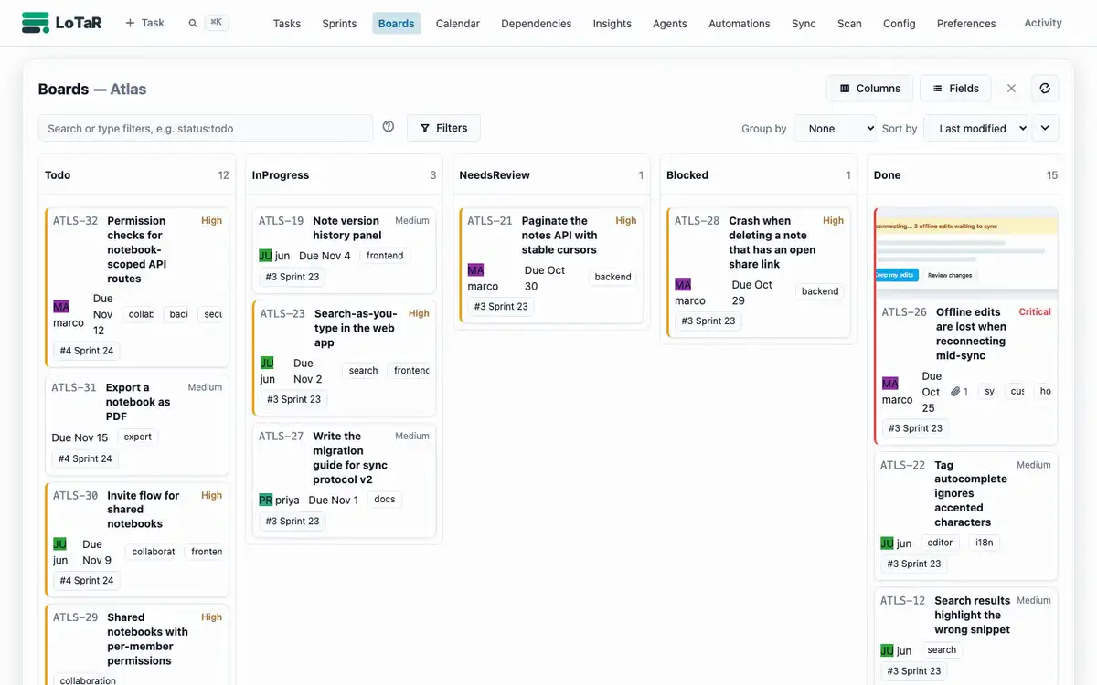
Task: Click MA avatar on ATLS-32 card
Action: (61, 307)
